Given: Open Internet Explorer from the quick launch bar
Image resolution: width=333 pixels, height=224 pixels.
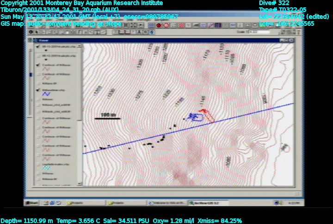Looking at the screenshot, I should (46, 202).
